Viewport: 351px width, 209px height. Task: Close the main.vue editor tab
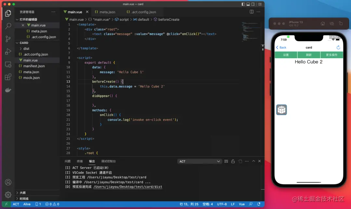pyautogui.click(x=87, y=12)
